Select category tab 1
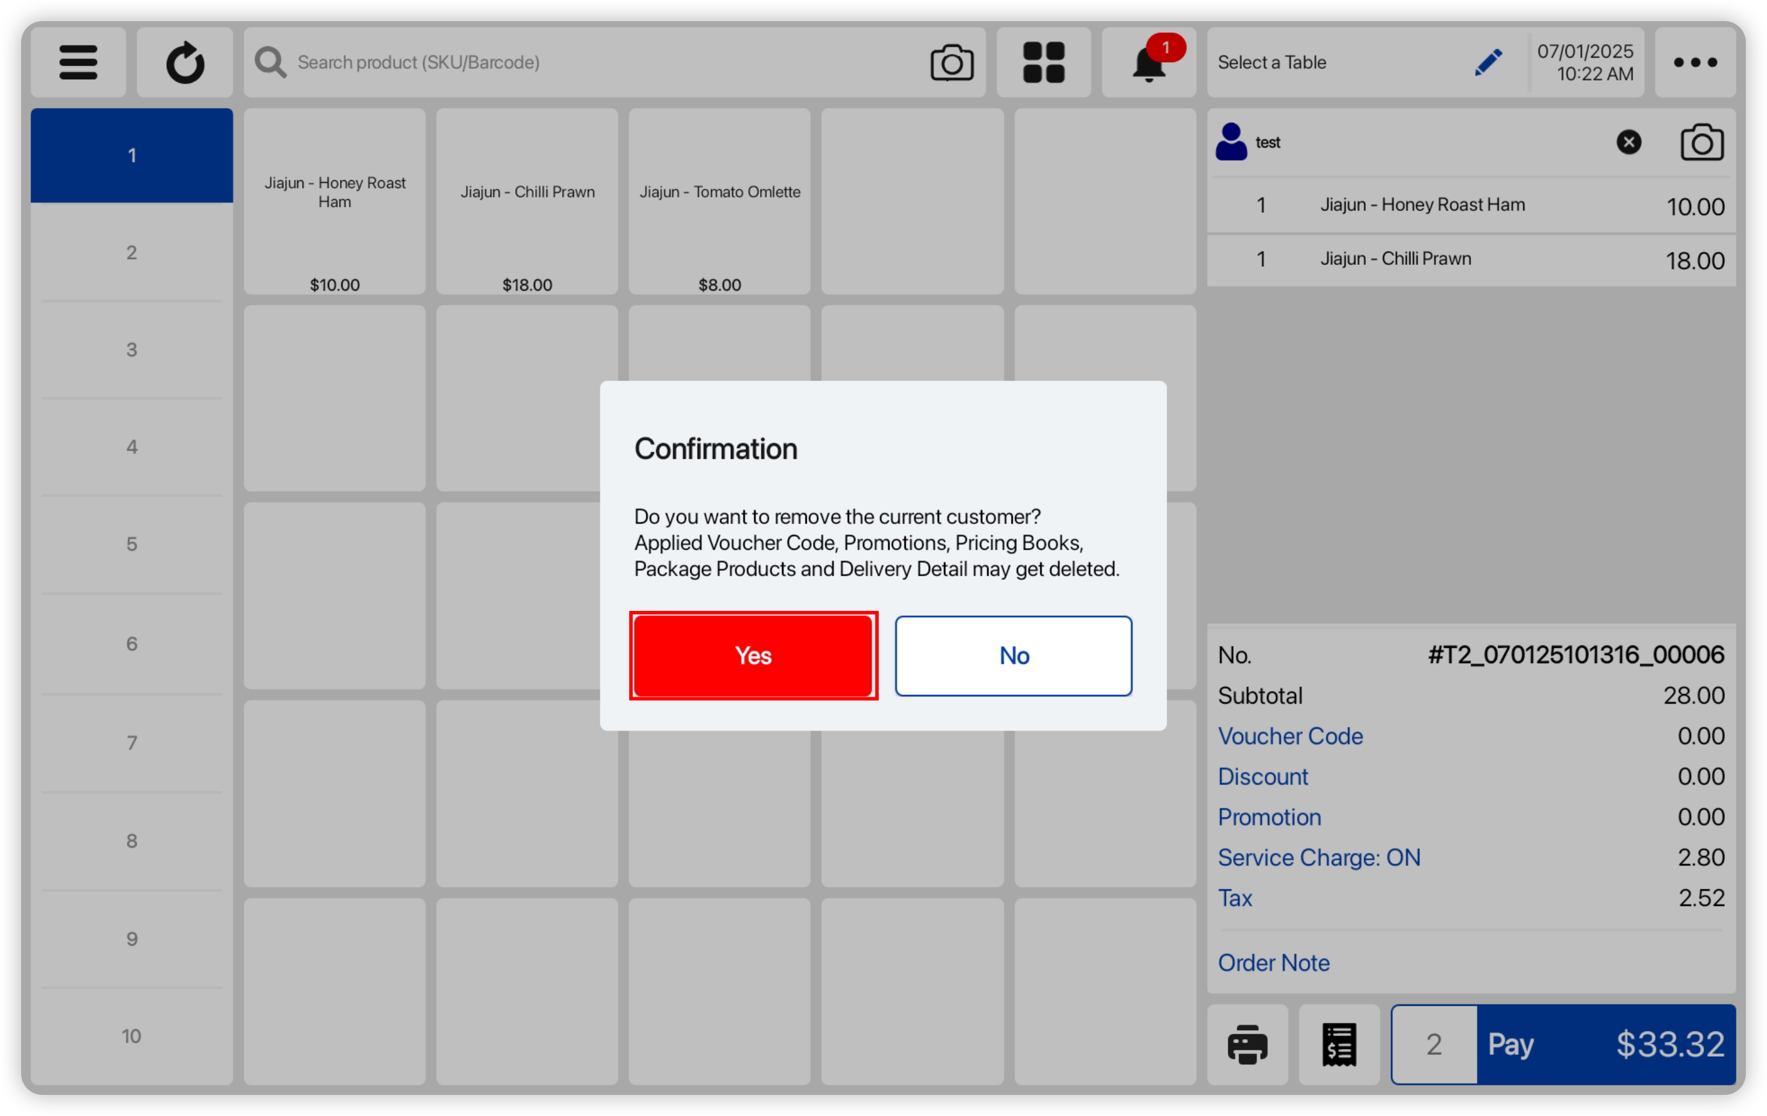The height and width of the screenshot is (1116, 1767). tap(132, 156)
